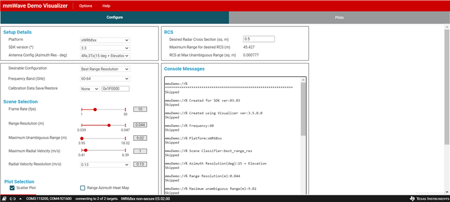Click the Scene Selection heading
The width and height of the screenshot is (450, 202).
tap(20, 102)
